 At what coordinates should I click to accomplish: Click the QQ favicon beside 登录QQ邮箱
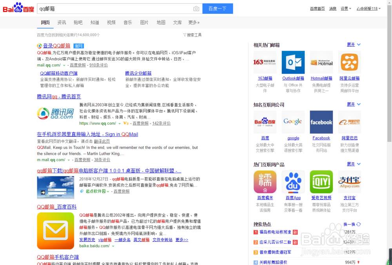[40, 46]
